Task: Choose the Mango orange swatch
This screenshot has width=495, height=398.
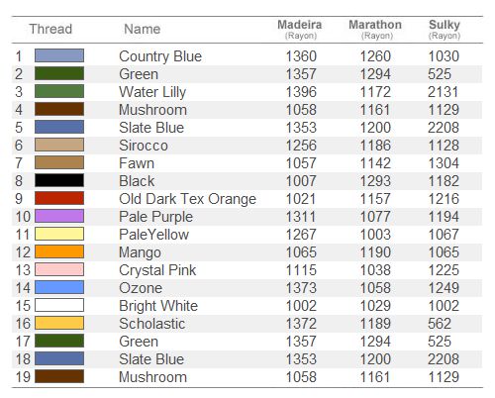Action: click(59, 251)
